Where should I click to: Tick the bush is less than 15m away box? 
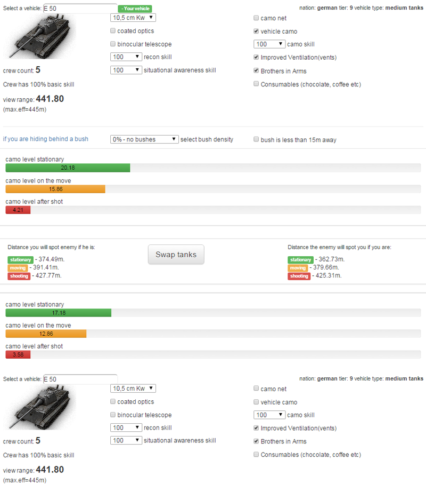click(256, 139)
